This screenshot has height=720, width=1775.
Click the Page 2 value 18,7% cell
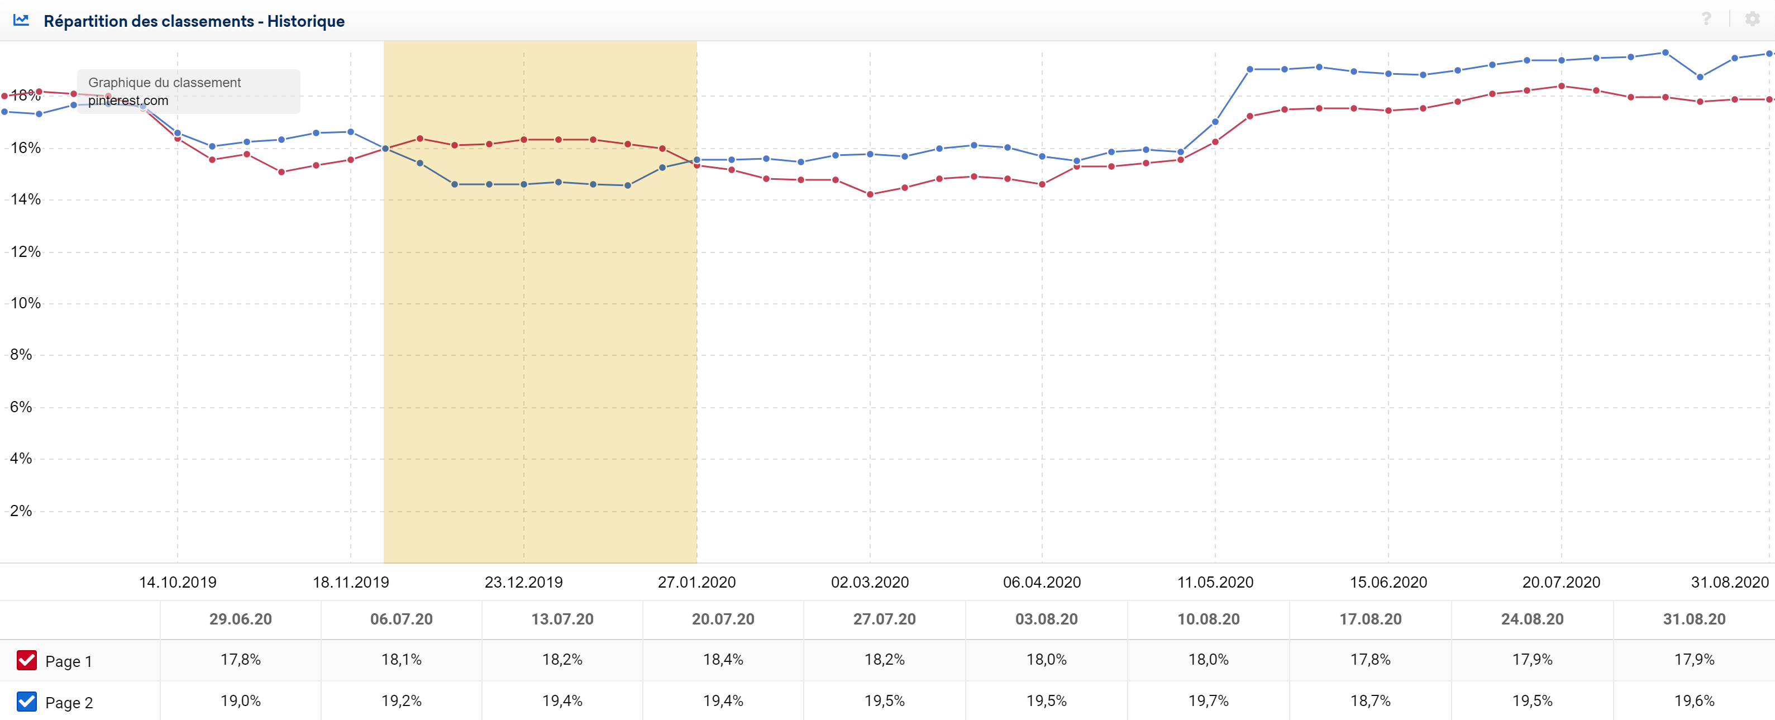click(1371, 700)
